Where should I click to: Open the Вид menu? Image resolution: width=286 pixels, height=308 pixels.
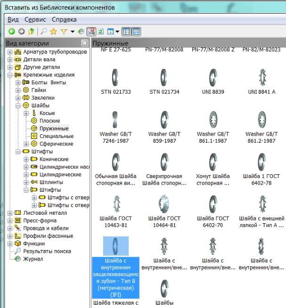[13, 19]
